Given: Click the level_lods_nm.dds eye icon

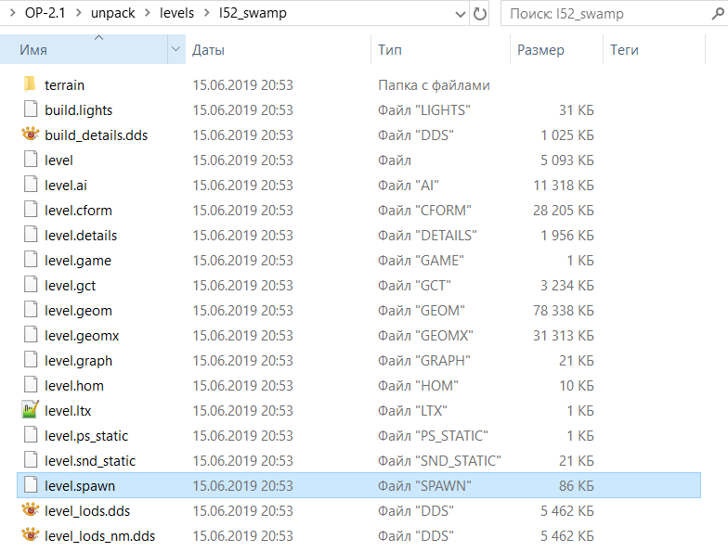Looking at the screenshot, I should coord(30,535).
